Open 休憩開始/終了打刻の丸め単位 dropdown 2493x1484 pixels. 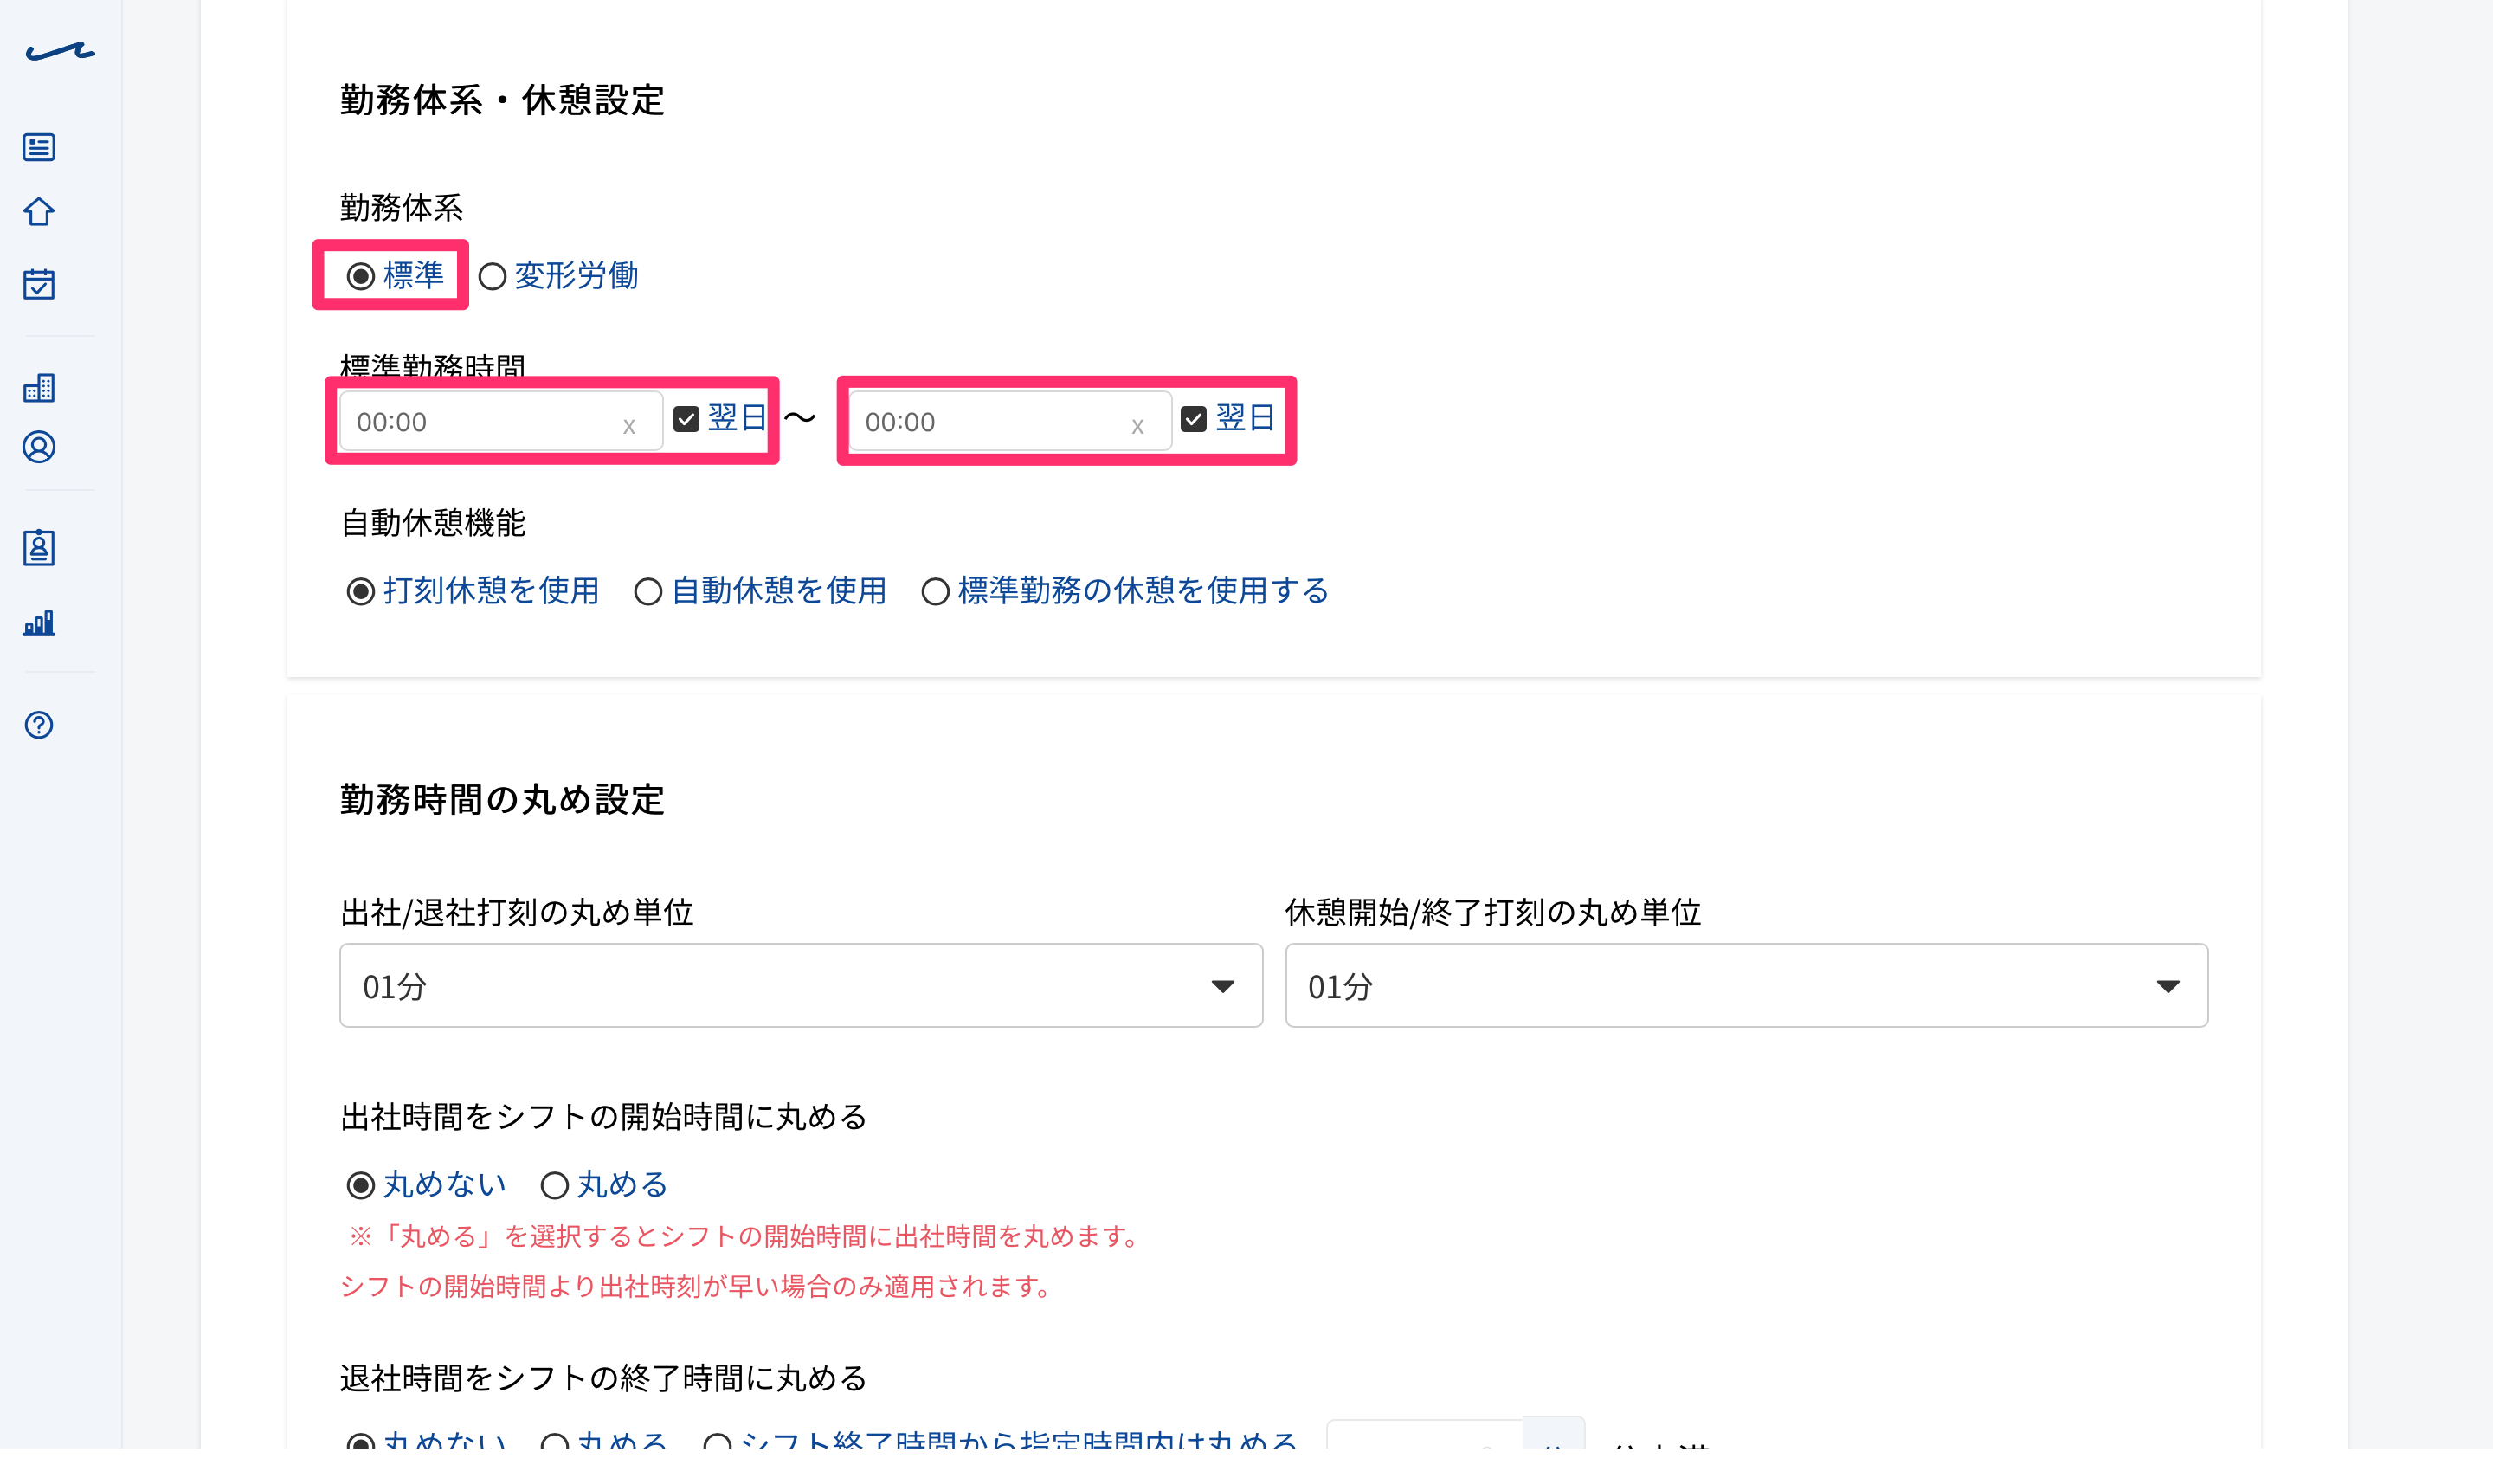tap(1746, 985)
